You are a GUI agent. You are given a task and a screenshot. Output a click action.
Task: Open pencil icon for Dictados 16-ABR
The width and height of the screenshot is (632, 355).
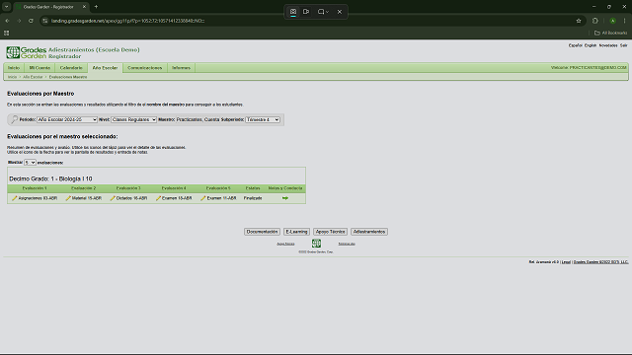tap(113, 198)
